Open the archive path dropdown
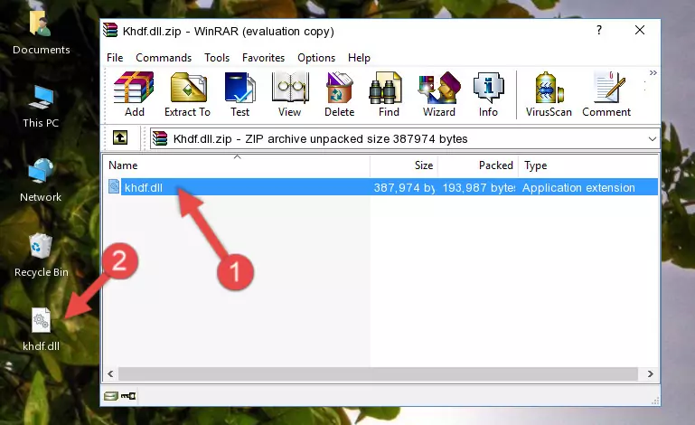 point(652,139)
